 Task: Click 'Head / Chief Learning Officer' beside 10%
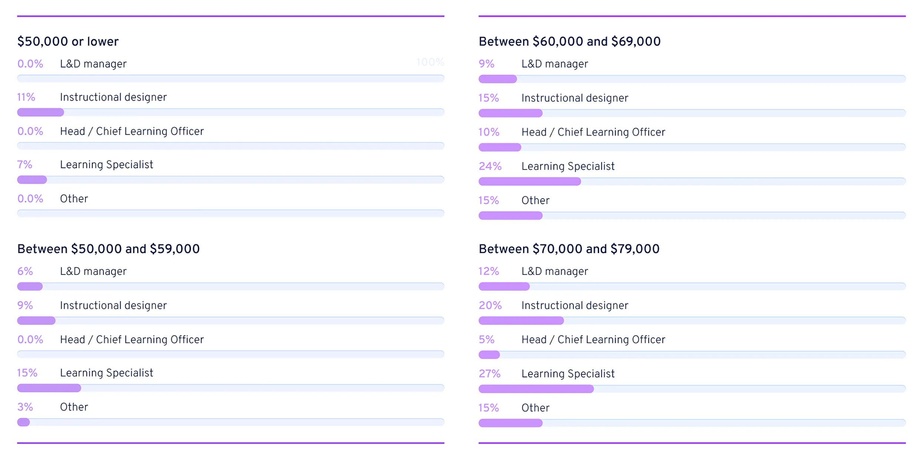coord(593,132)
